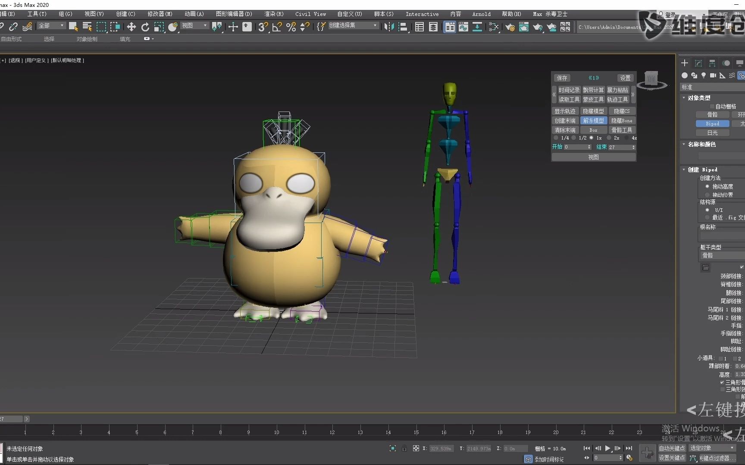
Task: Select the U/I structure source radio button
Action: (707, 210)
